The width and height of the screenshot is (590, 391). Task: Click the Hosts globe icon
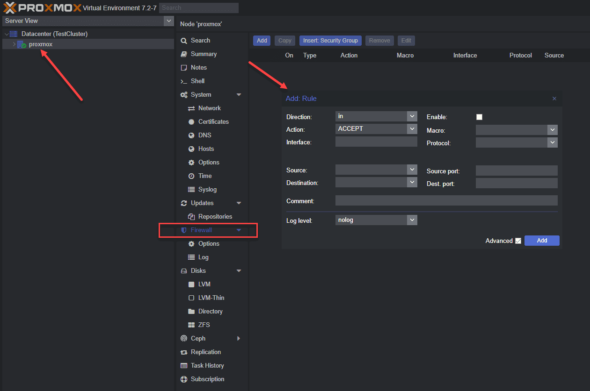pyautogui.click(x=191, y=149)
